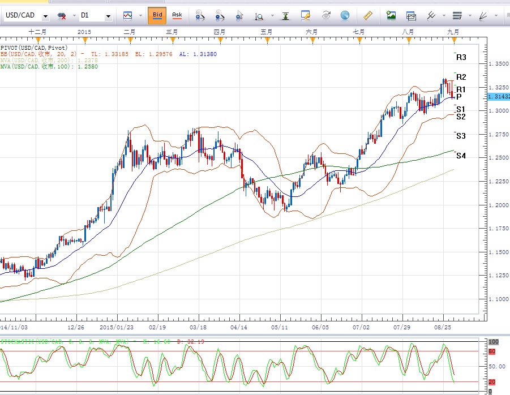
Task: Click the overlapping chart windows icon
Action: pos(411,16)
